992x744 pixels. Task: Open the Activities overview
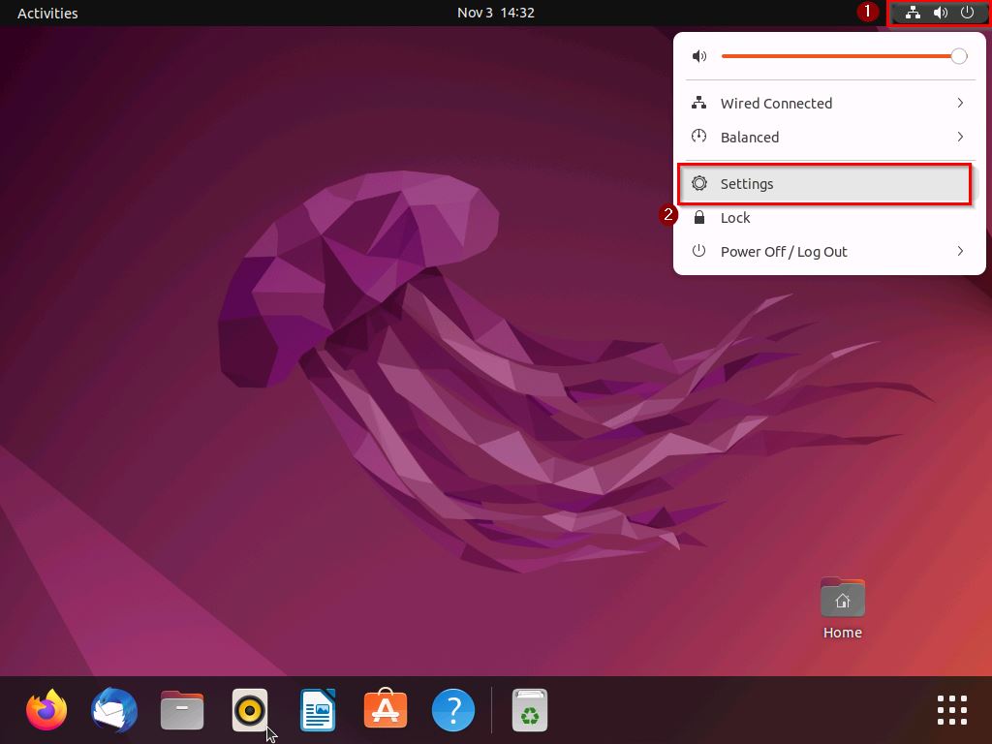coord(47,13)
